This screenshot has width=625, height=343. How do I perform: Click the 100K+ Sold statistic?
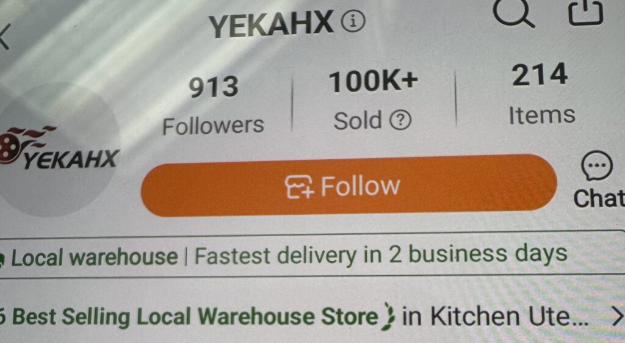coord(373,100)
